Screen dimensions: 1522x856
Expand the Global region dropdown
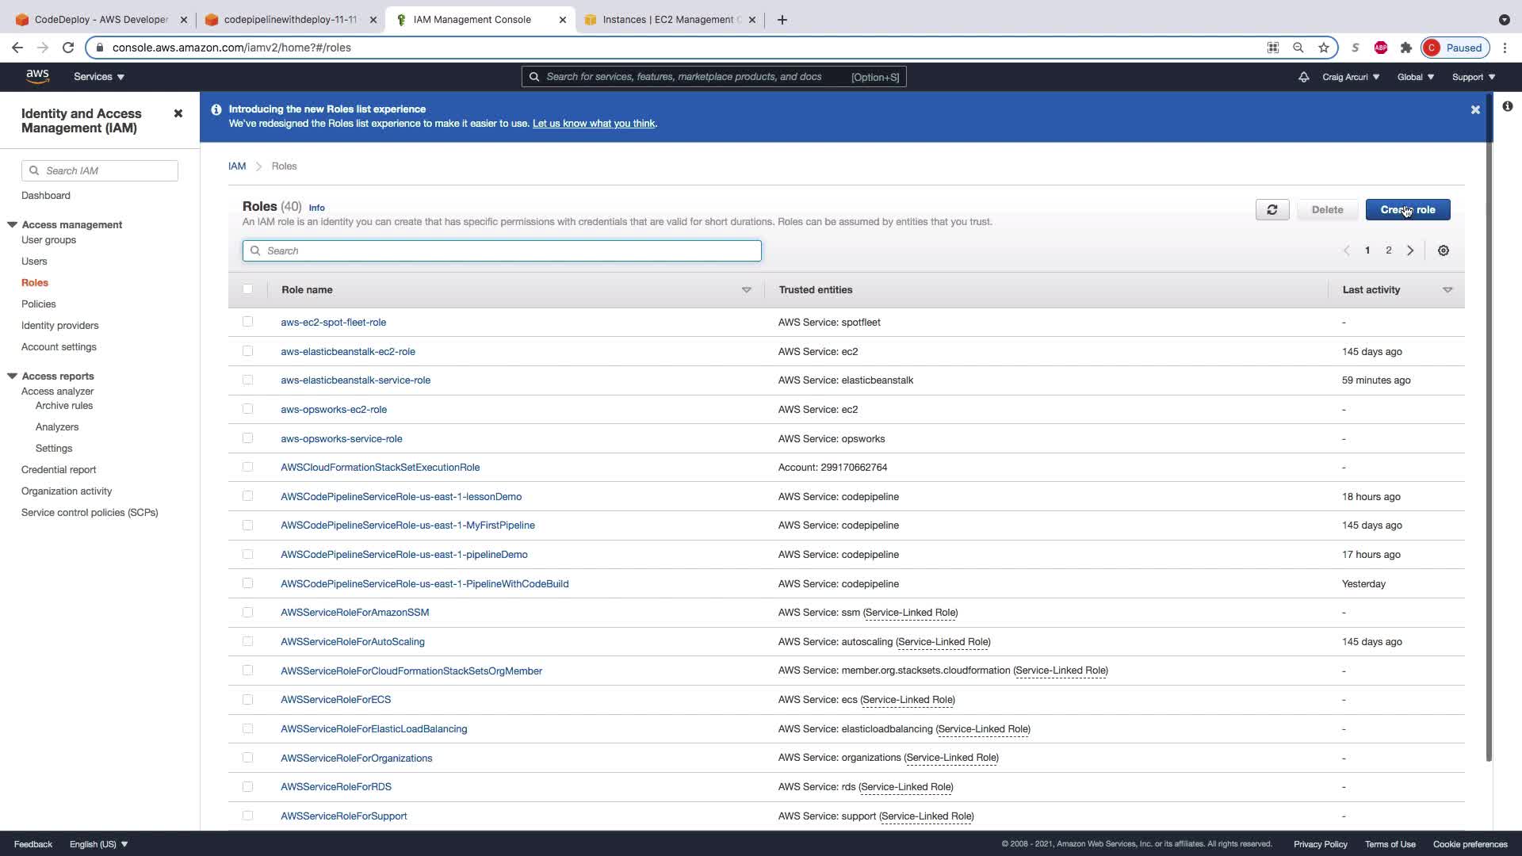point(1415,77)
